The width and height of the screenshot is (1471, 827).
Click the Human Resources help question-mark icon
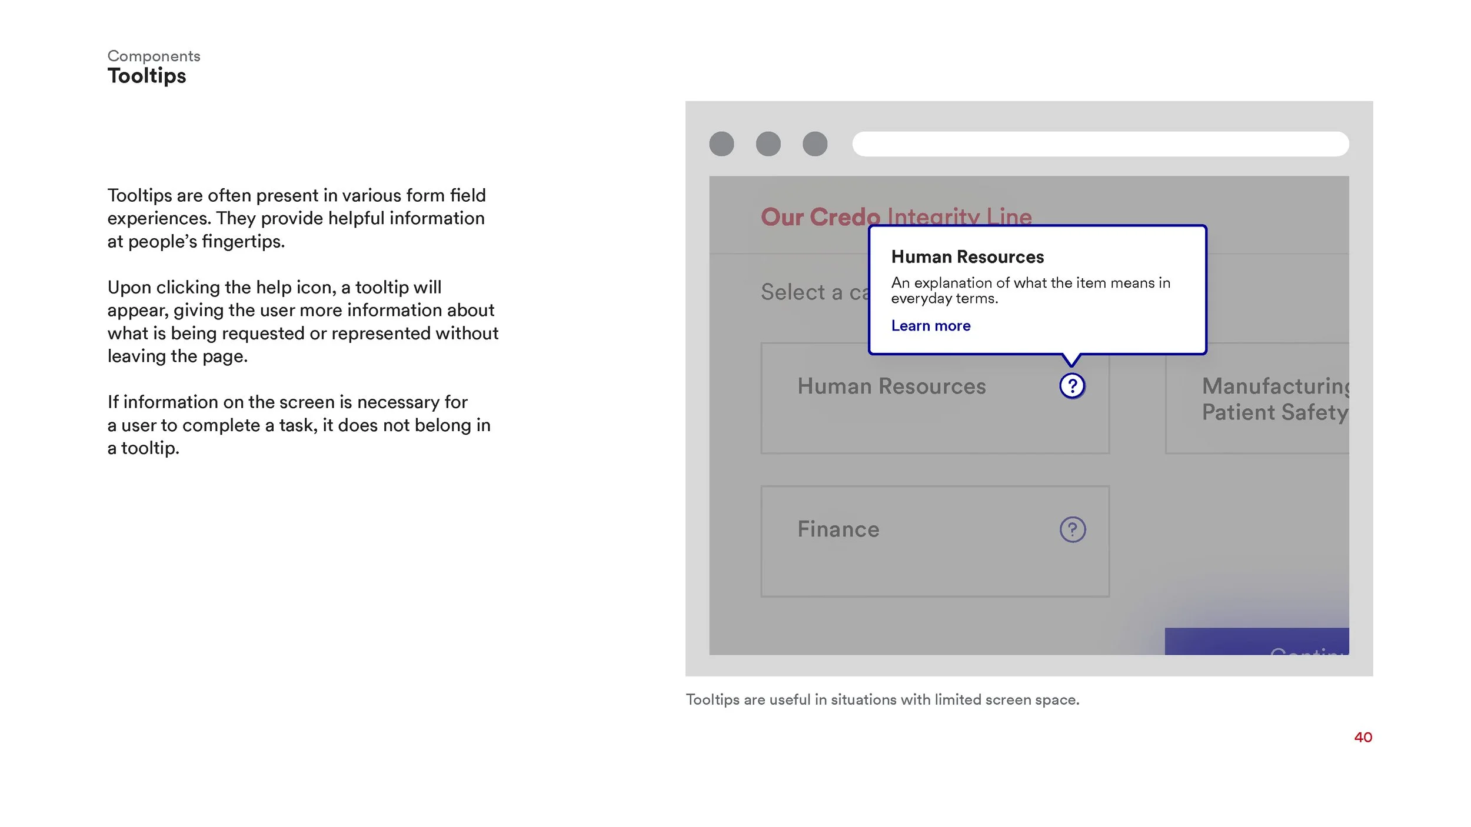coord(1072,386)
